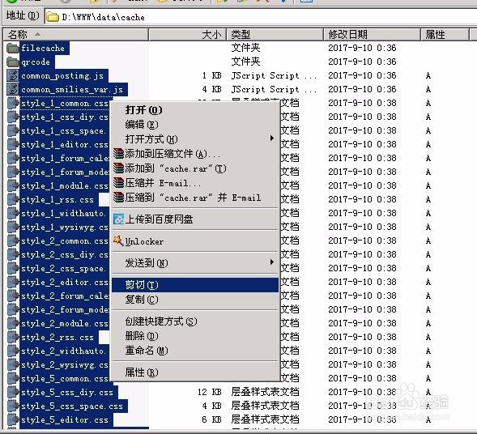Open Unlocker from context menu
This screenshot has width=477, height=434.
pos(195,241)
